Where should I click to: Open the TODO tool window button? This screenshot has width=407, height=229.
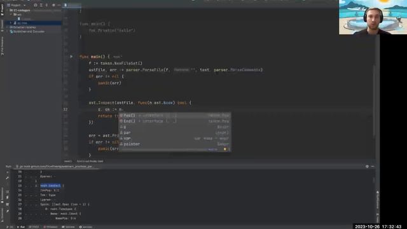[34, 227]
